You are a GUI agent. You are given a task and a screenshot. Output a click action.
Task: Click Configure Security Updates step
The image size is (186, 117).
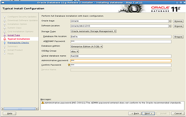tap(22, 17)
